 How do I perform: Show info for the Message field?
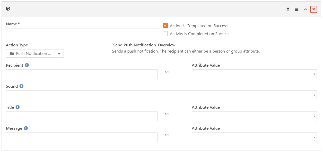tap(26, 128)
